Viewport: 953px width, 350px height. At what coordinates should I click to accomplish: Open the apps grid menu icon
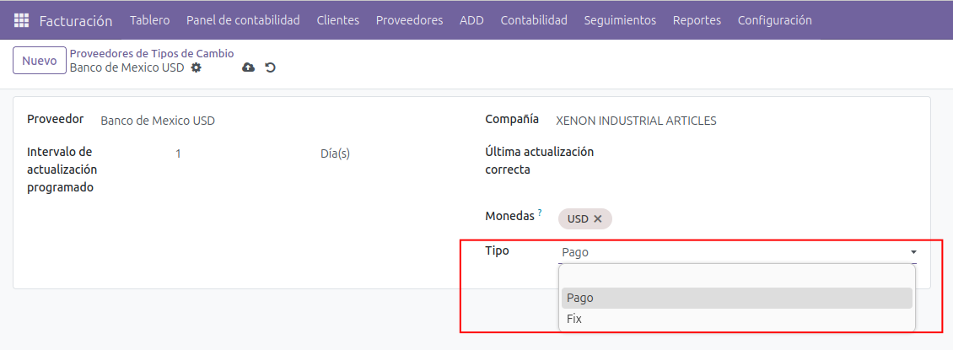point(22,20)
